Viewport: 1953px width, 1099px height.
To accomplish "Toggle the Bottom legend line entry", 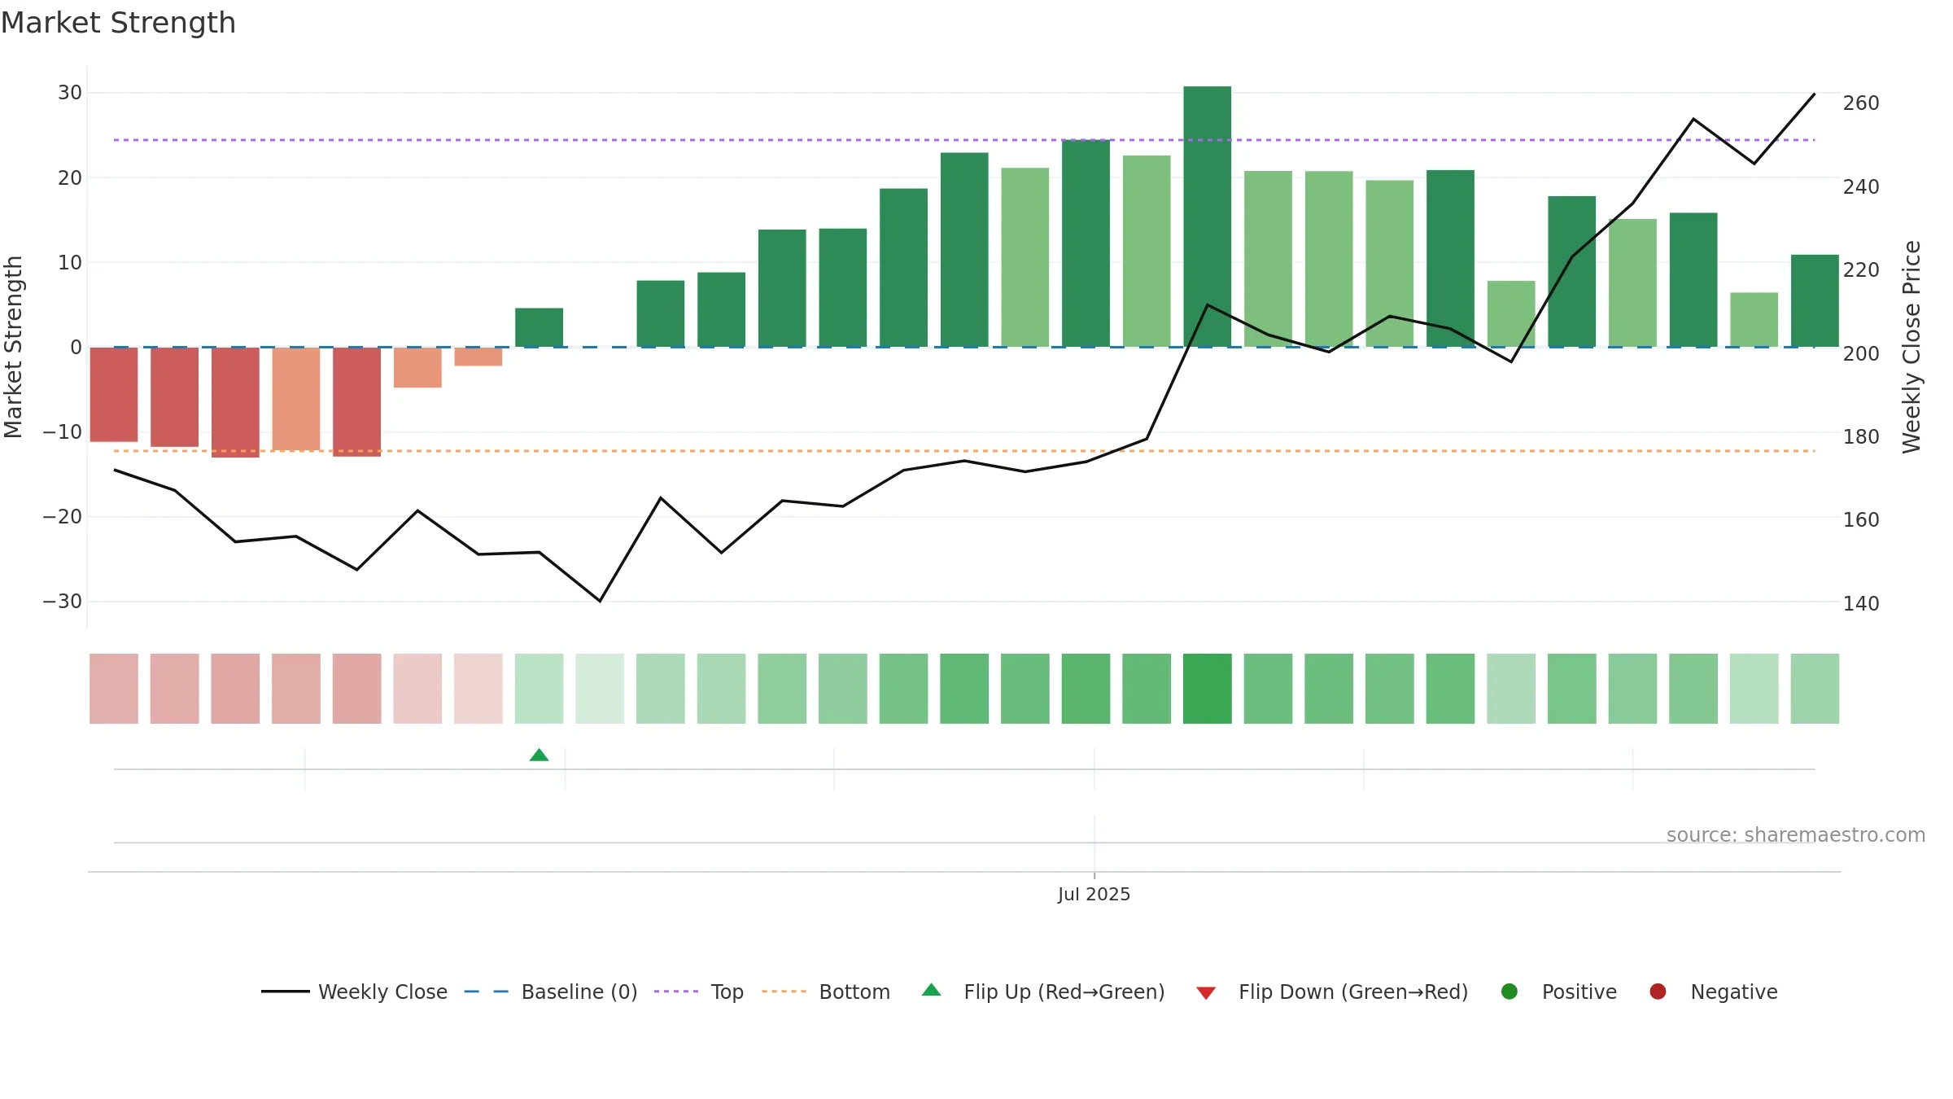I will click(826, 992).
